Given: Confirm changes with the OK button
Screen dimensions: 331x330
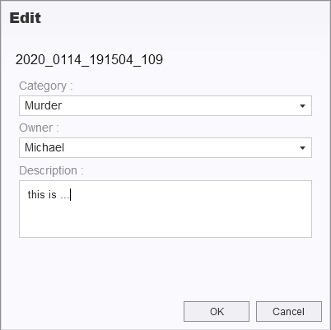Looking at the screenshot, I should [x=217, y=311].
